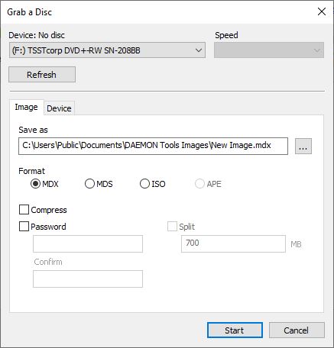
Task: Click the Confirm password field
Action: tap(88, 279)
